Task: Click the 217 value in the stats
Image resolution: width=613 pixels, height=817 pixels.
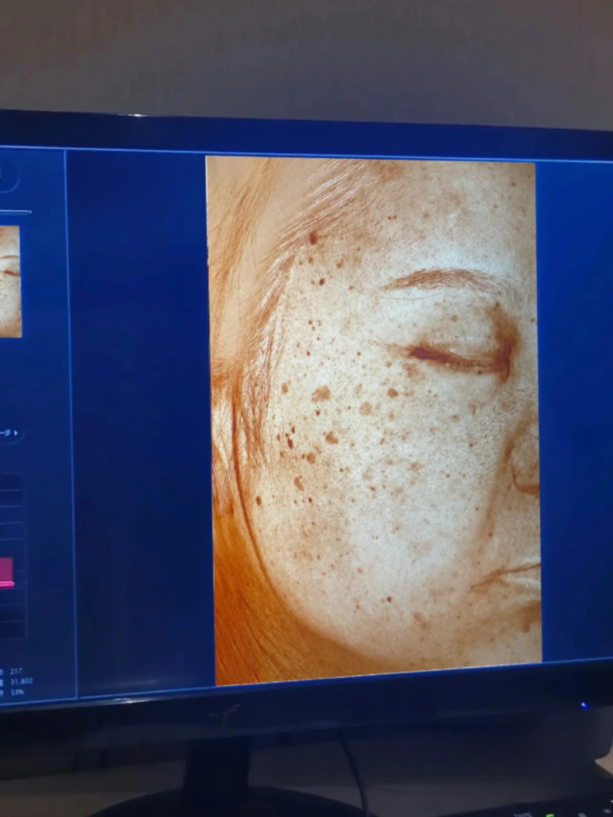Action: (15, 672)
